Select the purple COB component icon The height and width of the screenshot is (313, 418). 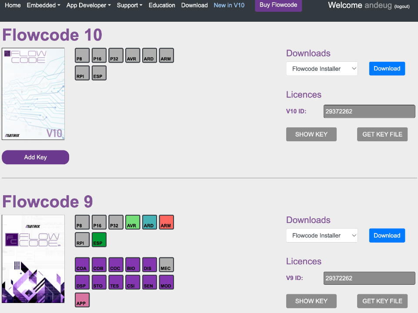click(99, 265)
